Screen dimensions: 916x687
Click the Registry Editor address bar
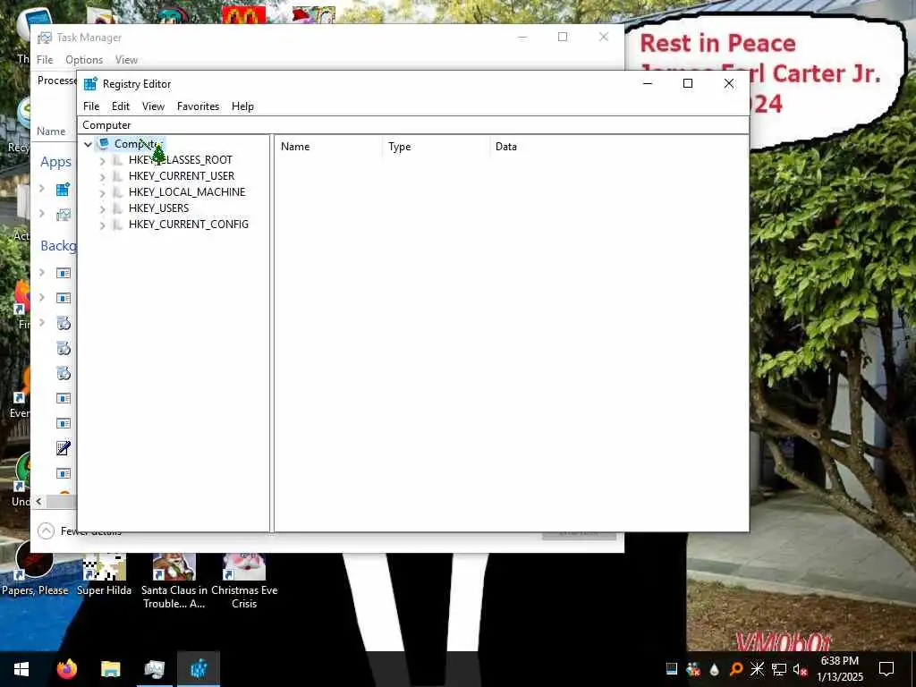coord(413,125)
